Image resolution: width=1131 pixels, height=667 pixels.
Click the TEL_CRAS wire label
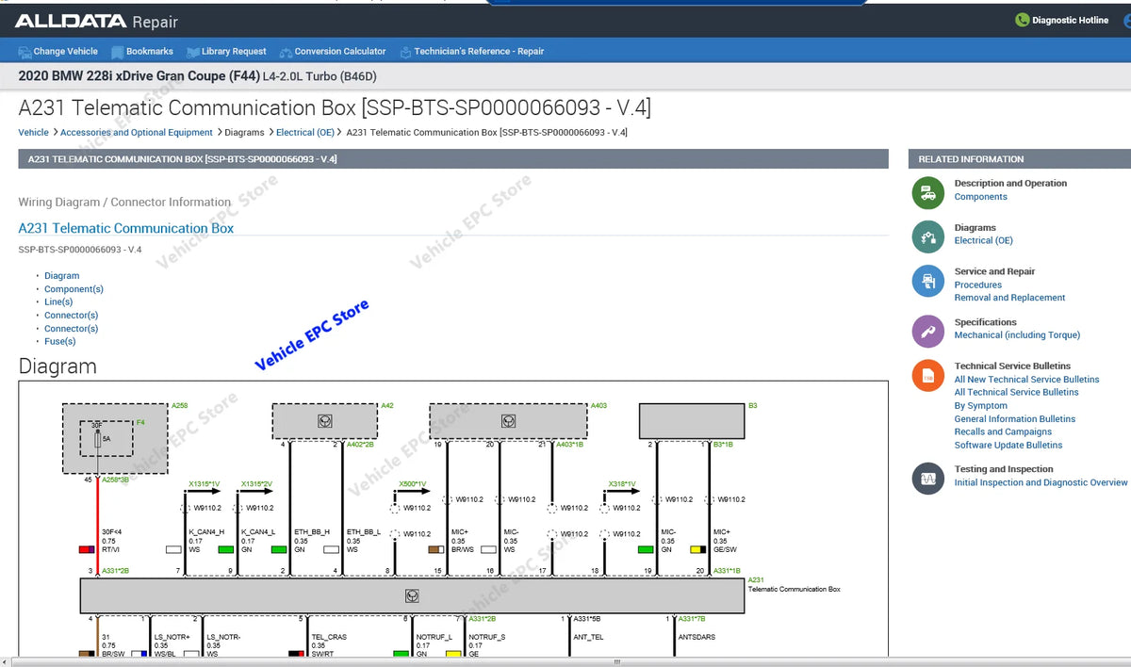(x=329, y=637)
